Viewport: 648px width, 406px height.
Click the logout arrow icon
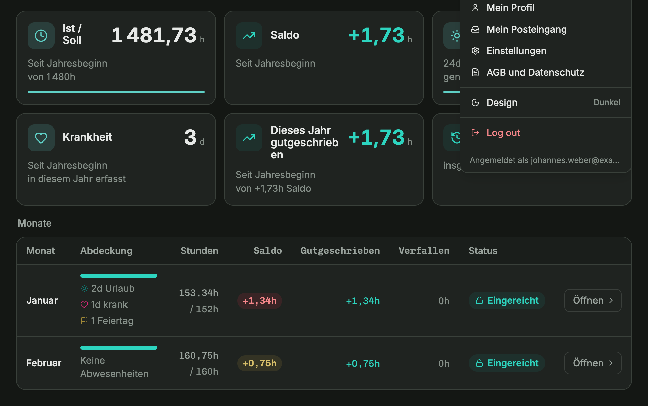475,133
